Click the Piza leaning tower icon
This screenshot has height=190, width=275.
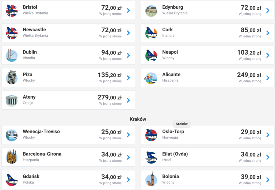click(x=12, y=78)
